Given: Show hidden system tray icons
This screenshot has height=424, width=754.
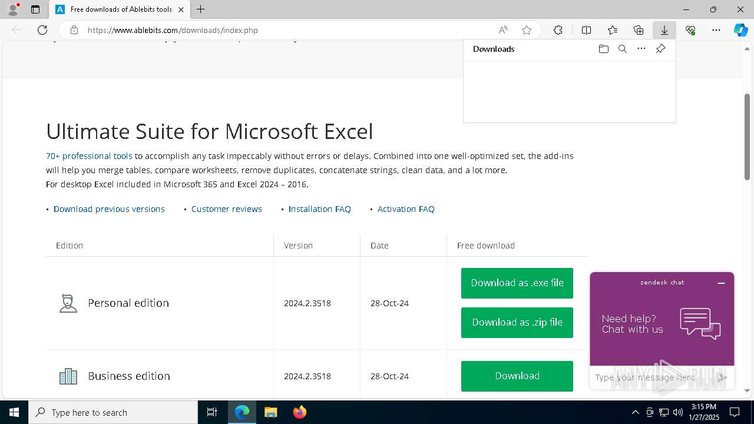Looking at the screenshot, I should [635, 412].
